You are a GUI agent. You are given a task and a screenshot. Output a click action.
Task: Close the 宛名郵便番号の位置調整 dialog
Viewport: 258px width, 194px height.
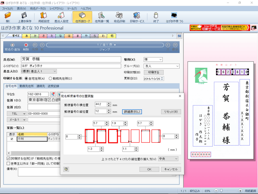coord(180,96)
